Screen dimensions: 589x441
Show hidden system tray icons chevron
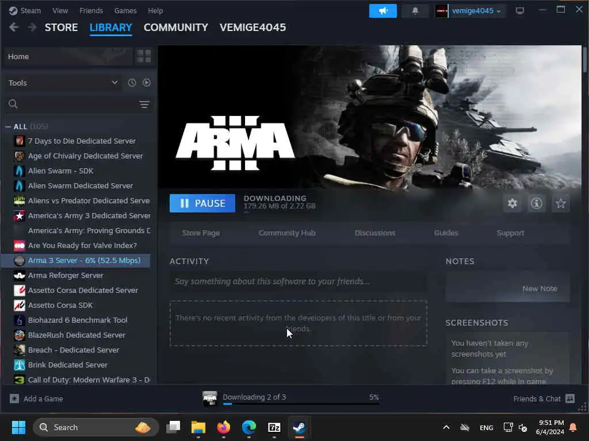click(x=446, y=427)
